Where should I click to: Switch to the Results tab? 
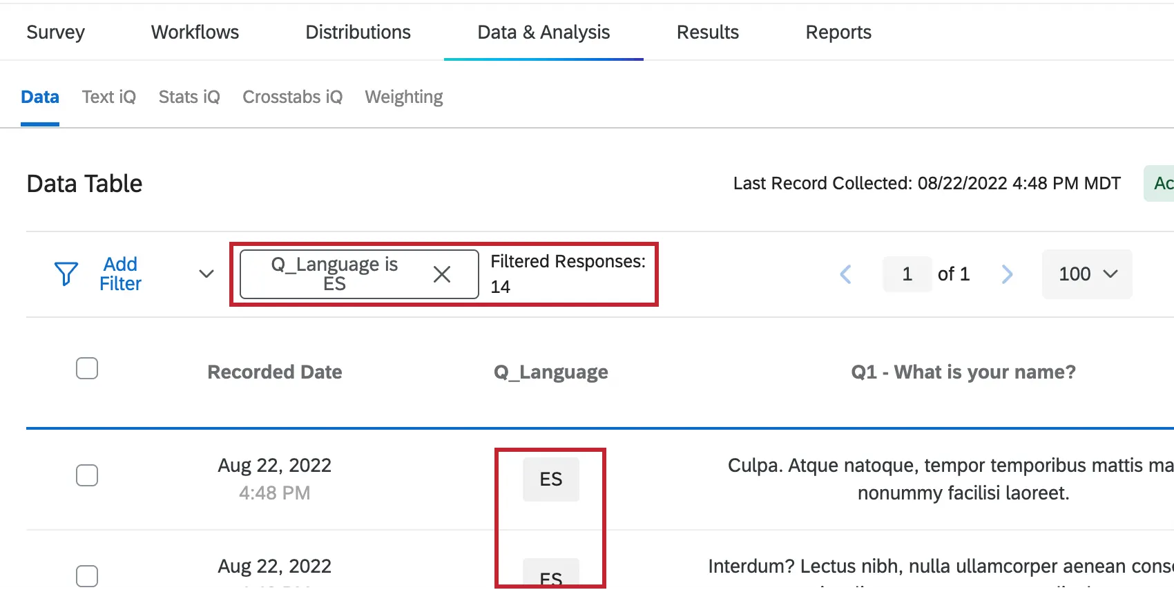tap(707, 32)
